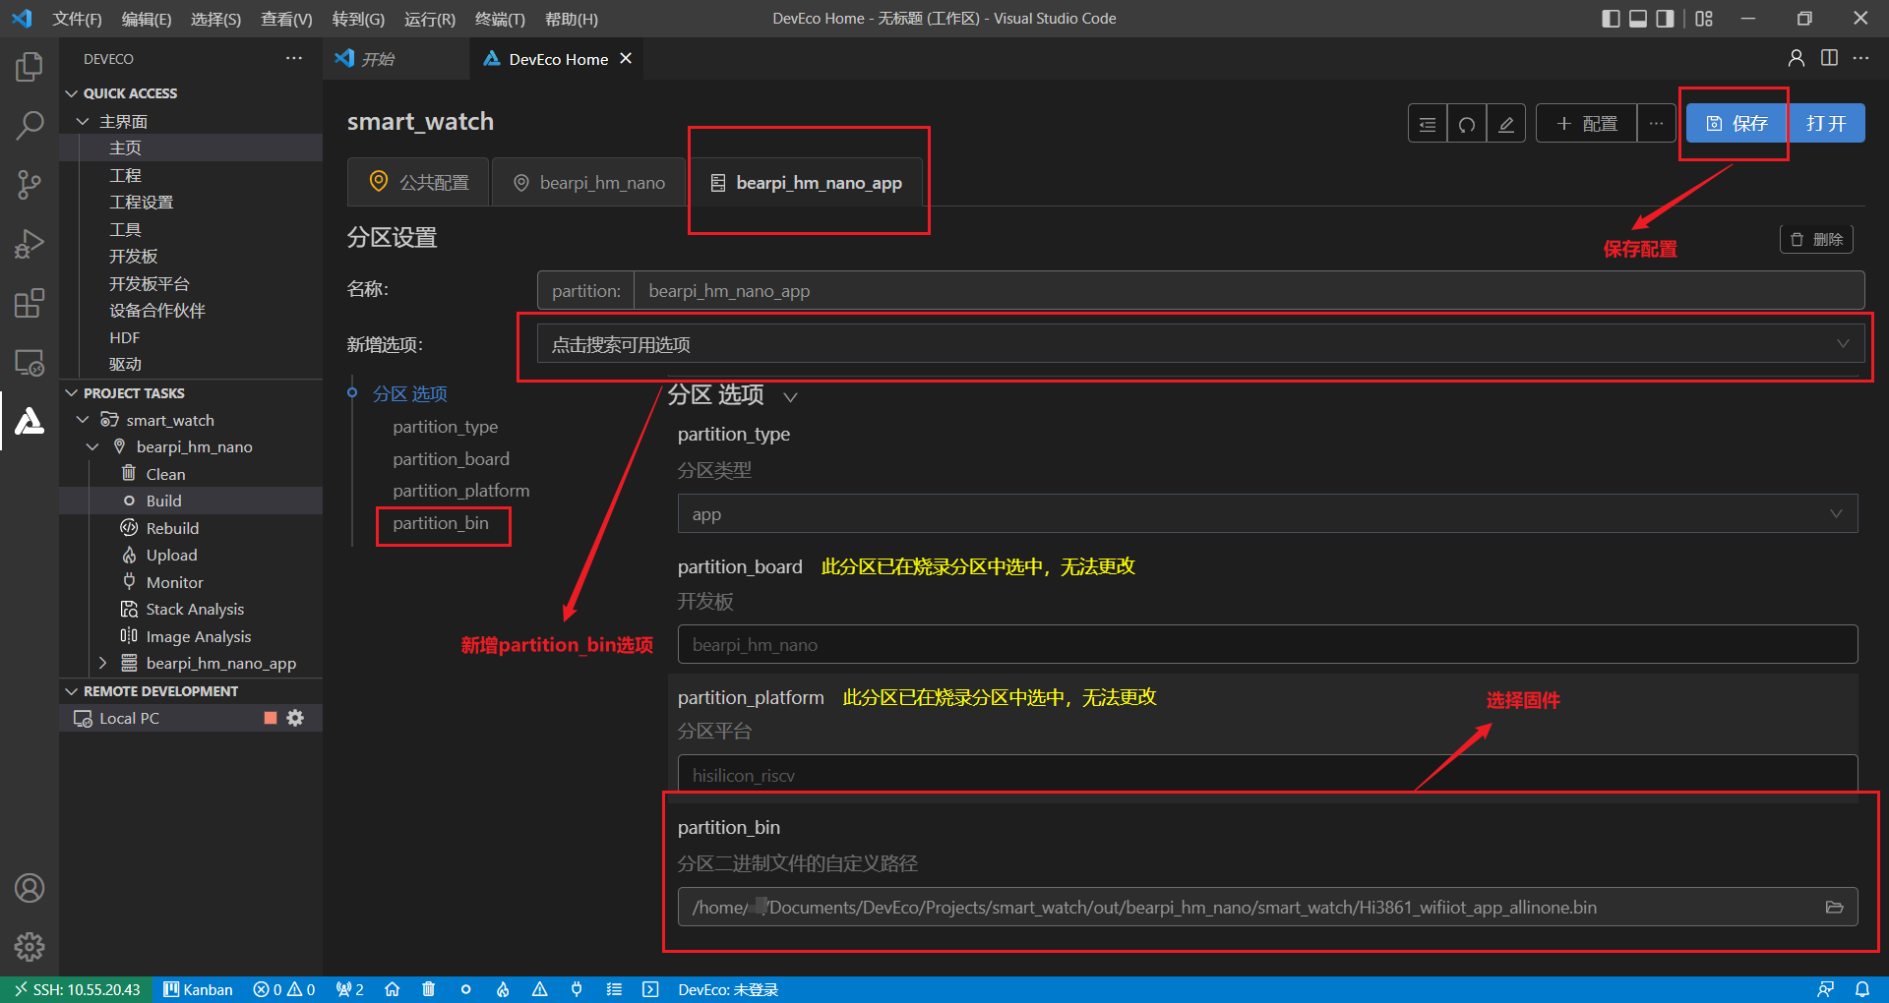The height and width of the screenshot is (1003, 1889).
Task: Click + 配置 add configuration button
Action: point(1587,124)
